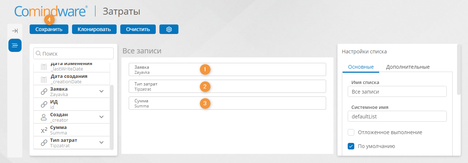This screenshot has width=468, height=163.
Task: Switch to the Дополнительные tab
Action: (408, 67)
